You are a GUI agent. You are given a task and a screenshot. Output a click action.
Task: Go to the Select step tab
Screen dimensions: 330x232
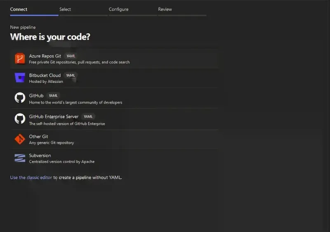pyautogui.click(x=65, y=9)
